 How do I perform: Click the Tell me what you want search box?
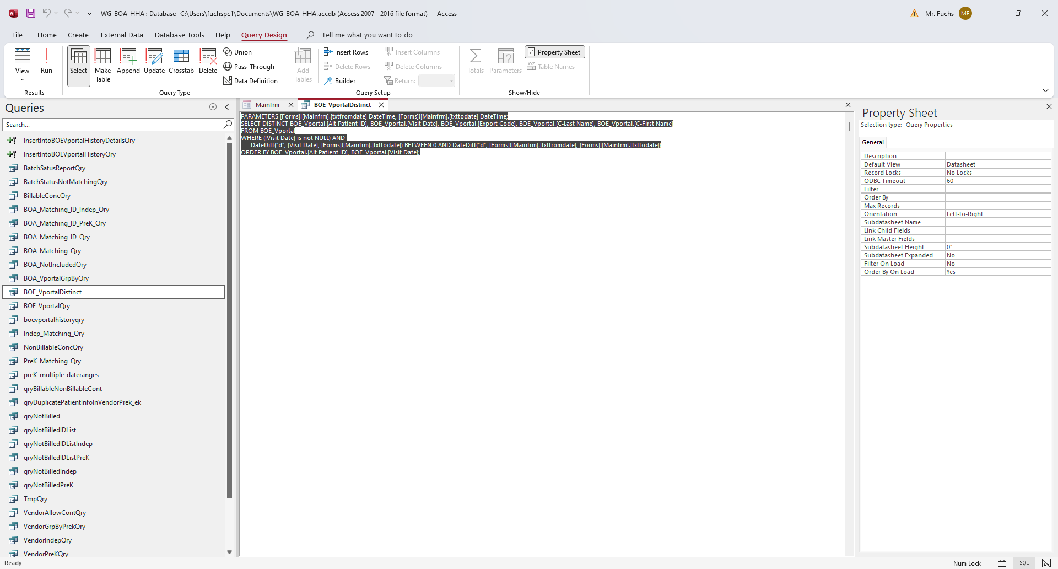[367, 35]
